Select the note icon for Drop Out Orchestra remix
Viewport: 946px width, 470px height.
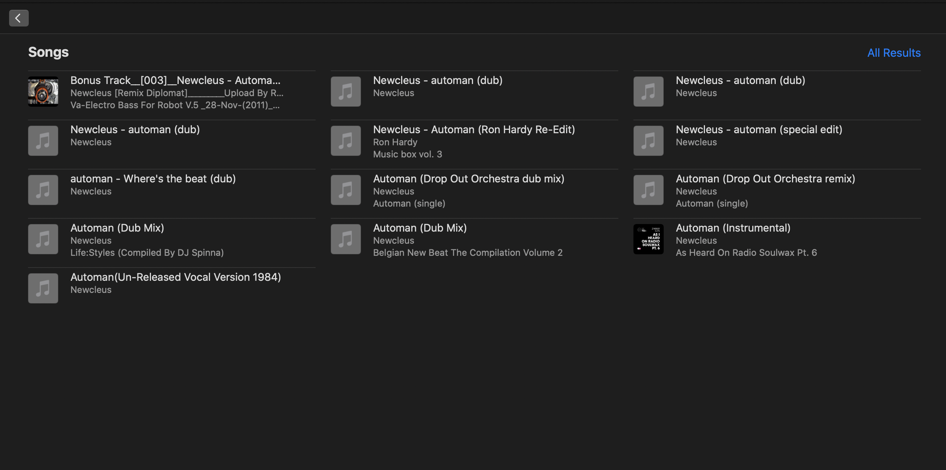649,190
